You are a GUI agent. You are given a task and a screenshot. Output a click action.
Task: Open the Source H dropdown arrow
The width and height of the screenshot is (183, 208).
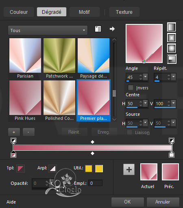tap(146, 123)
